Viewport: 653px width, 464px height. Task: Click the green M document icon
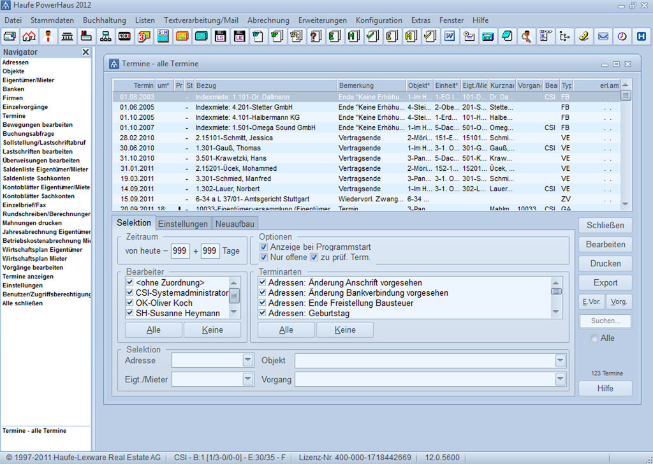click(x=354, y=36)
